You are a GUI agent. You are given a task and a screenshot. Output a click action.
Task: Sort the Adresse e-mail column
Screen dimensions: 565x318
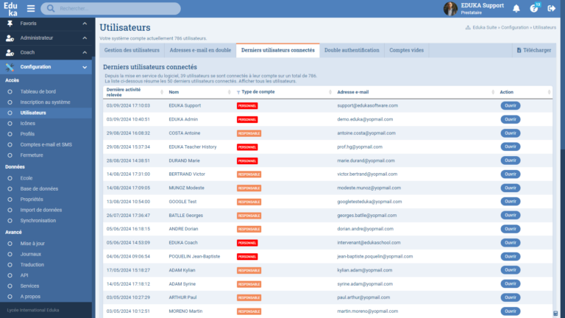pyautogui.click(x=353, y=92)
